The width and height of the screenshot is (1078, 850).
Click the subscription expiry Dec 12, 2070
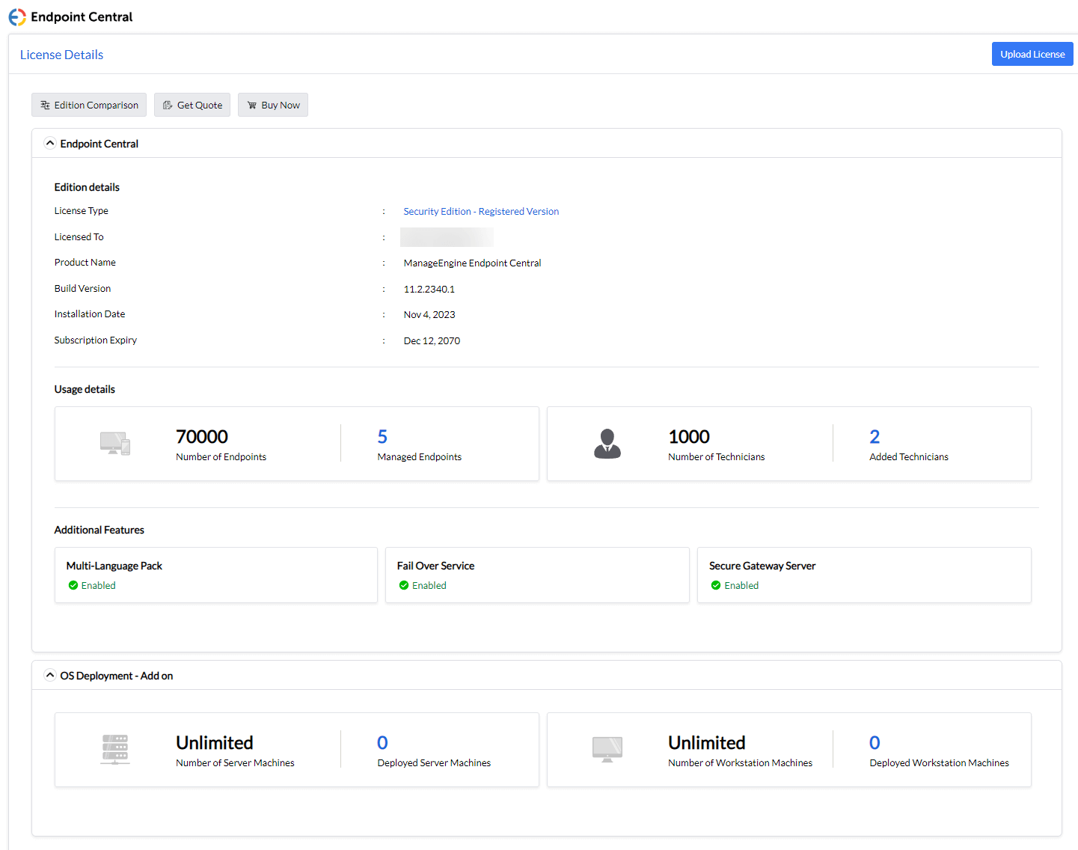point(432,340)
